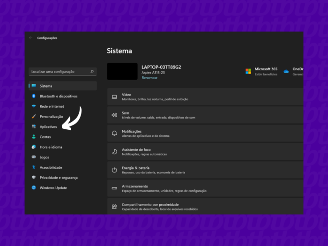Click the Armazenamento drive icon
The image size is (328, 246).
point(114,188)
